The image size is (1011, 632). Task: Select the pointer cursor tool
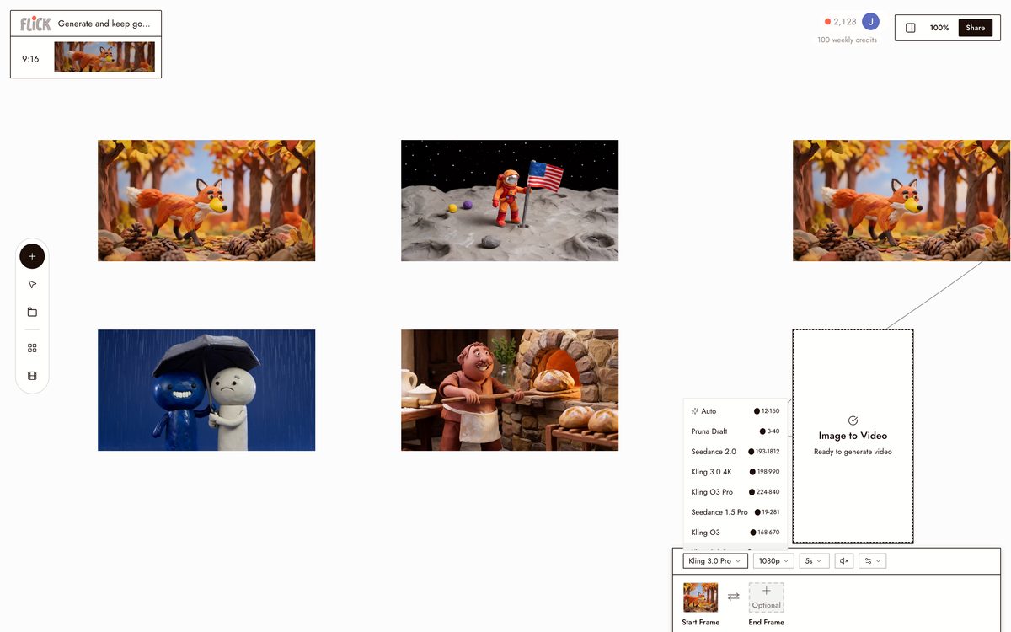32,285
